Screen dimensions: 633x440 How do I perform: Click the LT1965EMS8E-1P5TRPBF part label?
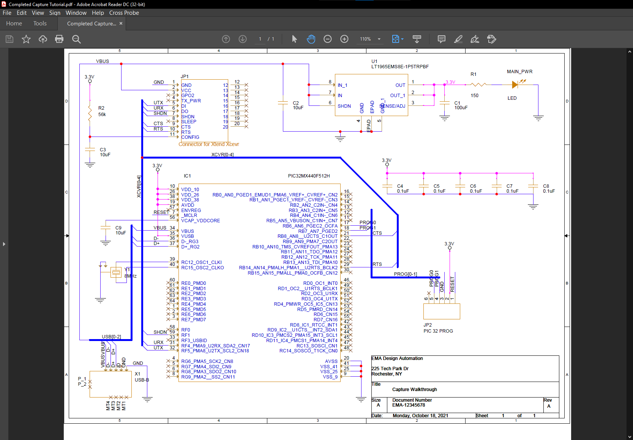(400, 67)
